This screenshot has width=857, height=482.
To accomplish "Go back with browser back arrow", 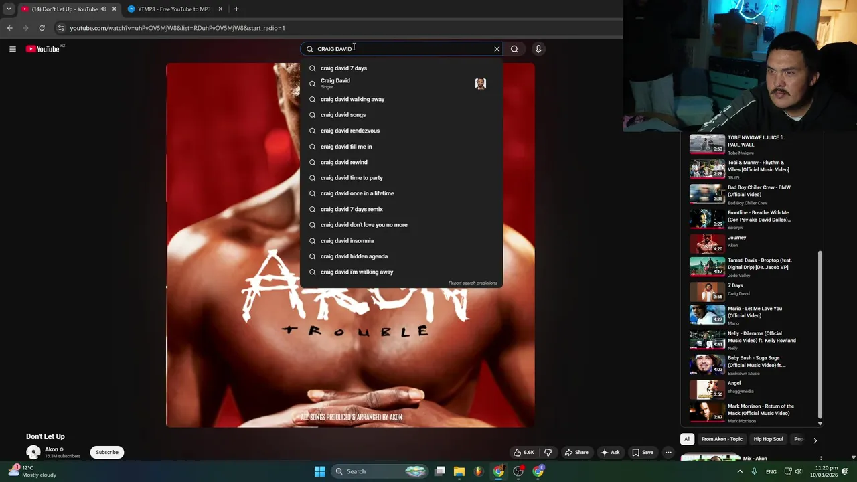I will (9, 28).
